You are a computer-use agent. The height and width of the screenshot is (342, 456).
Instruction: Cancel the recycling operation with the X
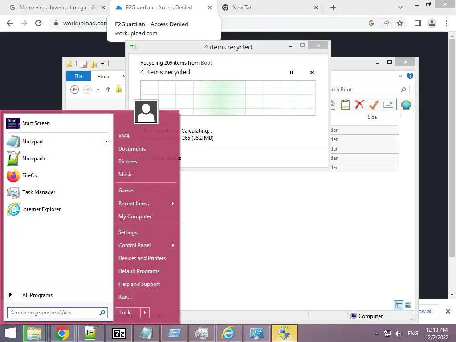312,73
